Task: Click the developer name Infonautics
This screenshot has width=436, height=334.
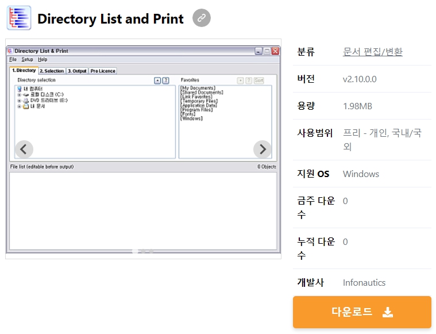Action: coord(364,282)
